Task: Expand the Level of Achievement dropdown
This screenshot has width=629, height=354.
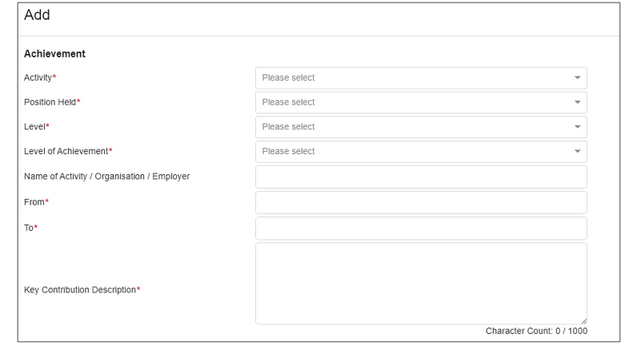Action: pos(421,151)
